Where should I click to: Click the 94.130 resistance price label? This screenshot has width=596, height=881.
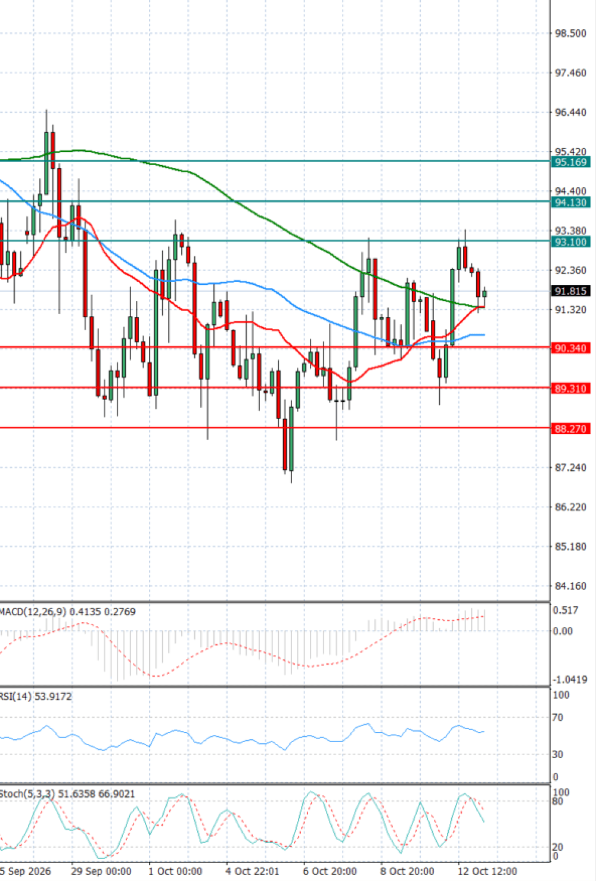click(571, 202)
